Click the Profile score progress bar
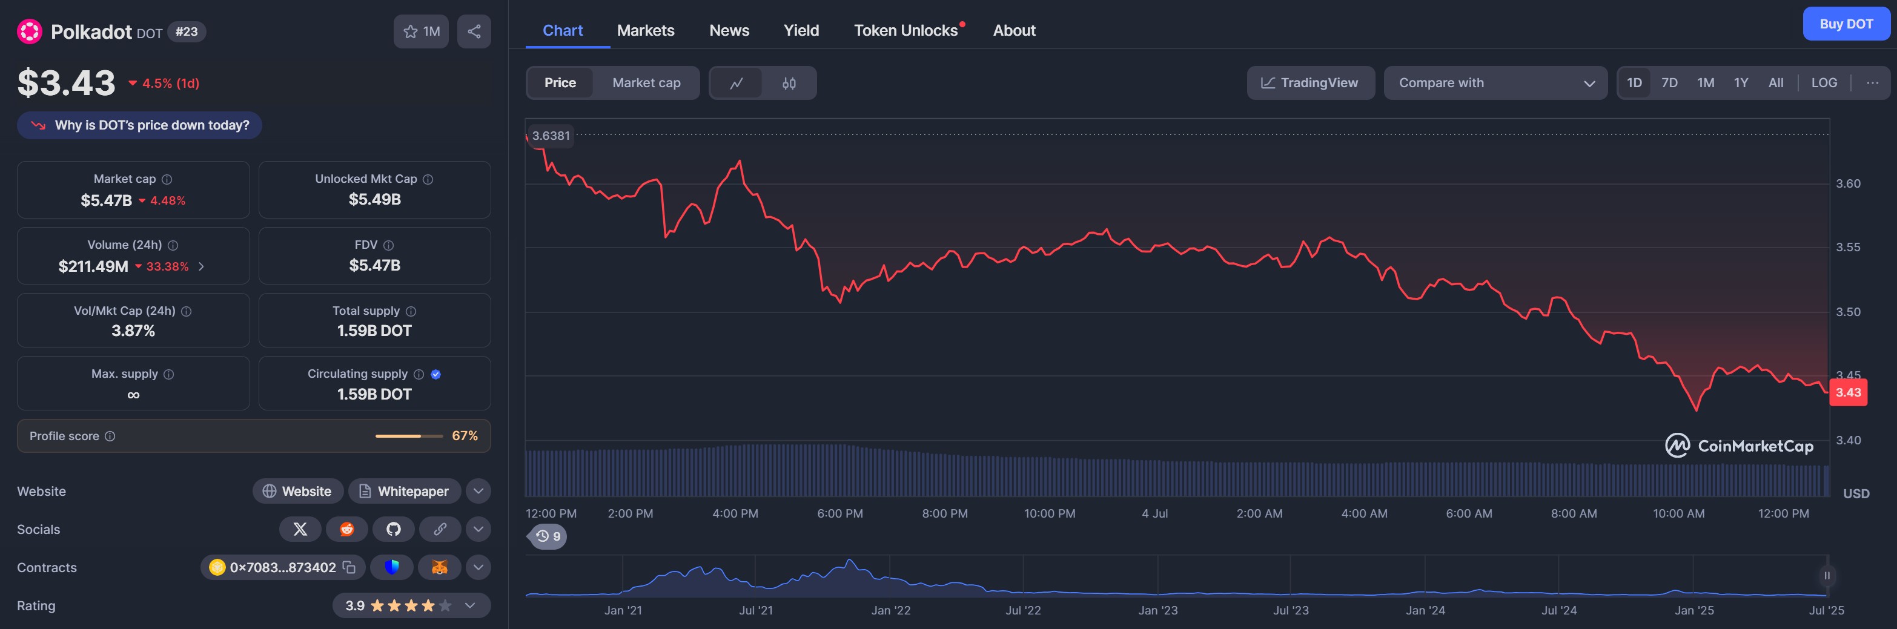This screenshot has width=1897, height=629. (x=409, y=436)
